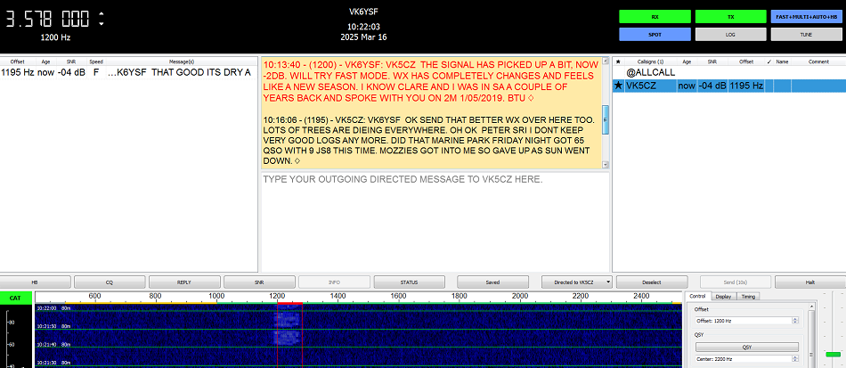This screenshot has height=368, width=846.
Task: Click the green CAT status indicator
Action: coord(14,298)
